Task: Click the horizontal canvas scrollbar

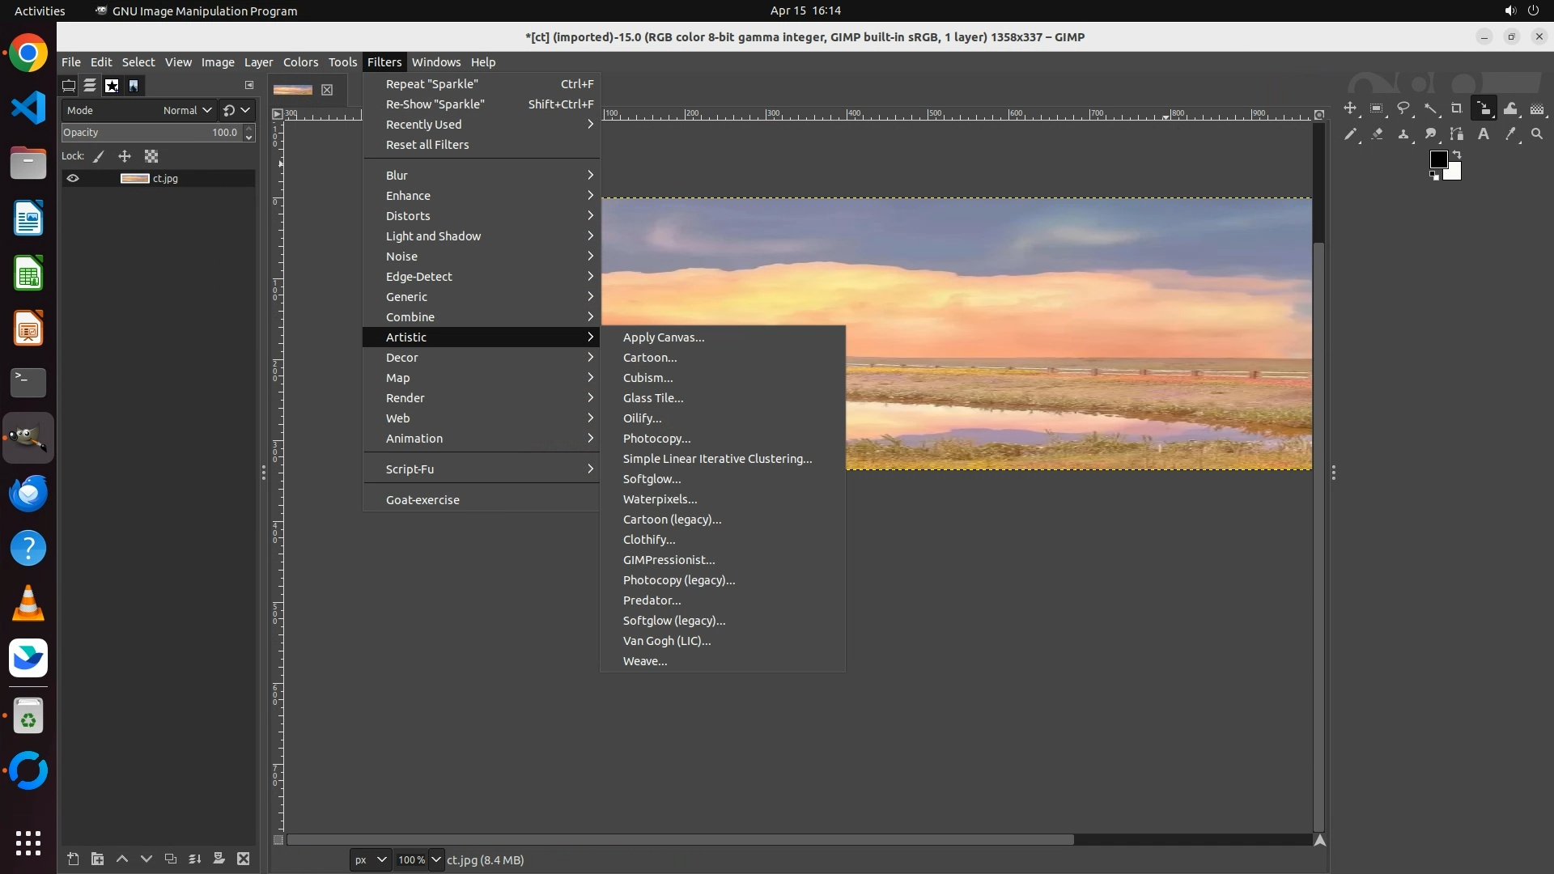Action: (680, 840)
